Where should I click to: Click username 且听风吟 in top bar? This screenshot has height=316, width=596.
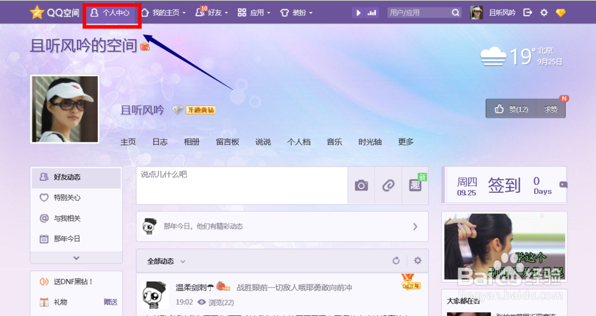tap(502, 13)
